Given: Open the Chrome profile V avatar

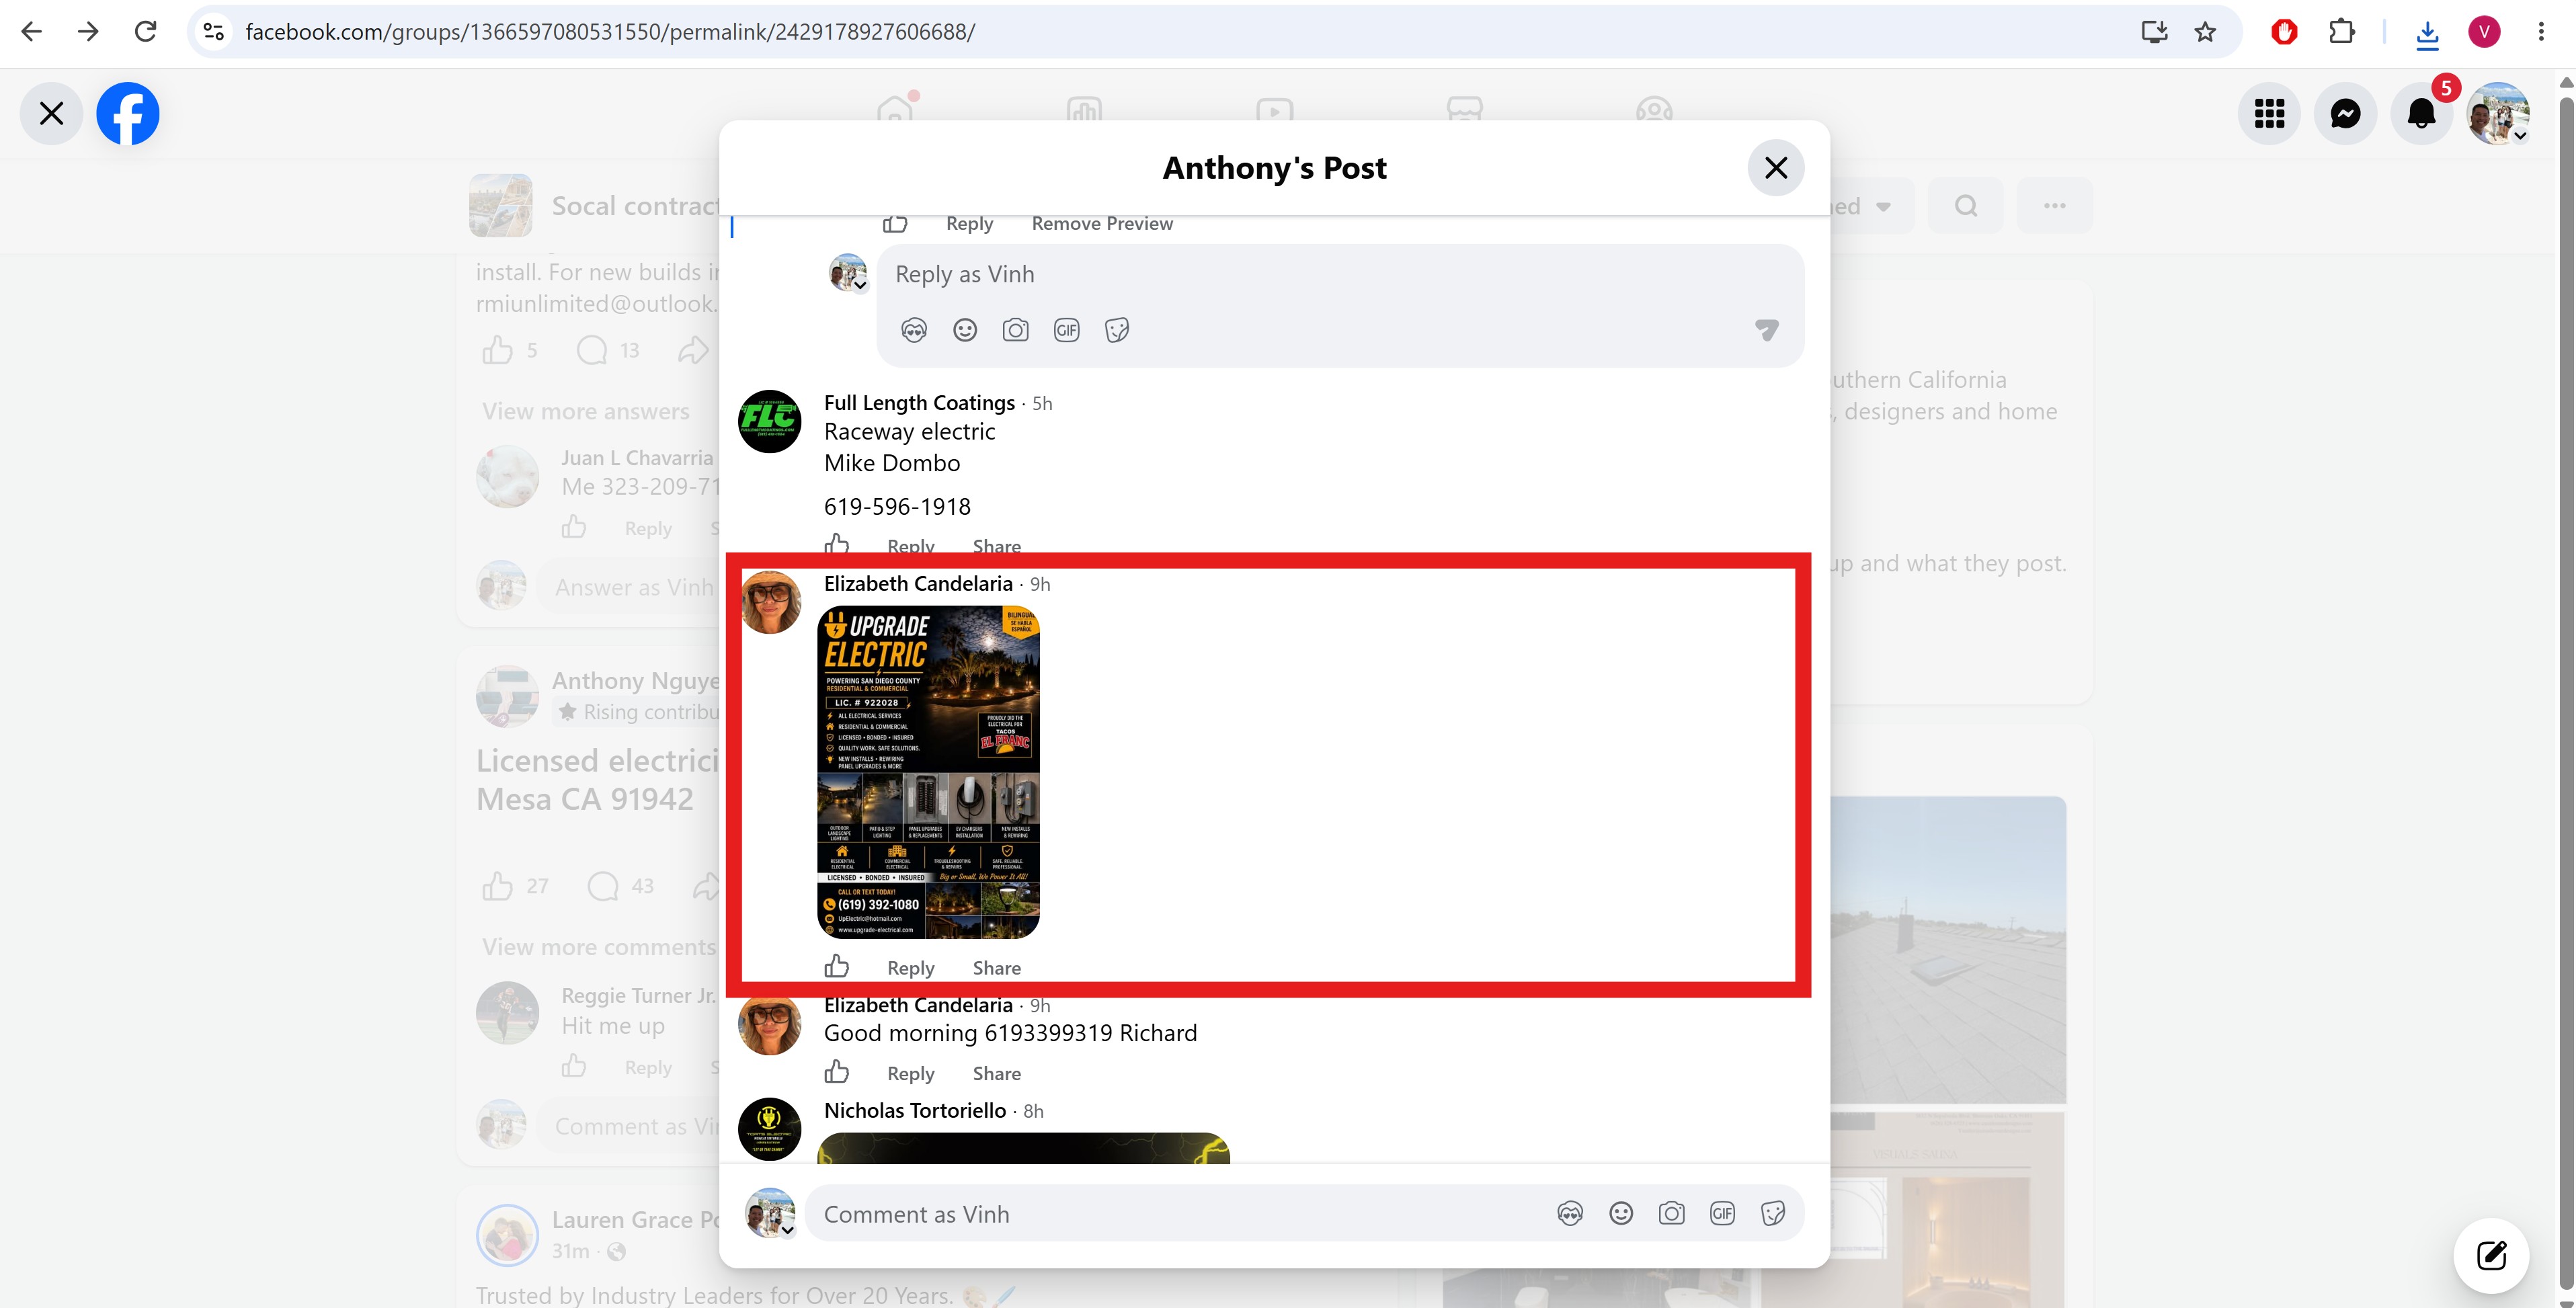Looking at the screenshot, I should tap(2484, 32).
